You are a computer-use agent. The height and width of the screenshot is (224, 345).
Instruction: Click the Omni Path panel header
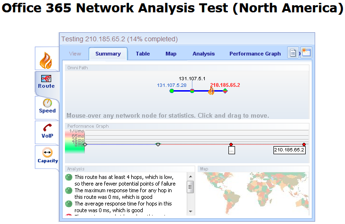[187, 68]
